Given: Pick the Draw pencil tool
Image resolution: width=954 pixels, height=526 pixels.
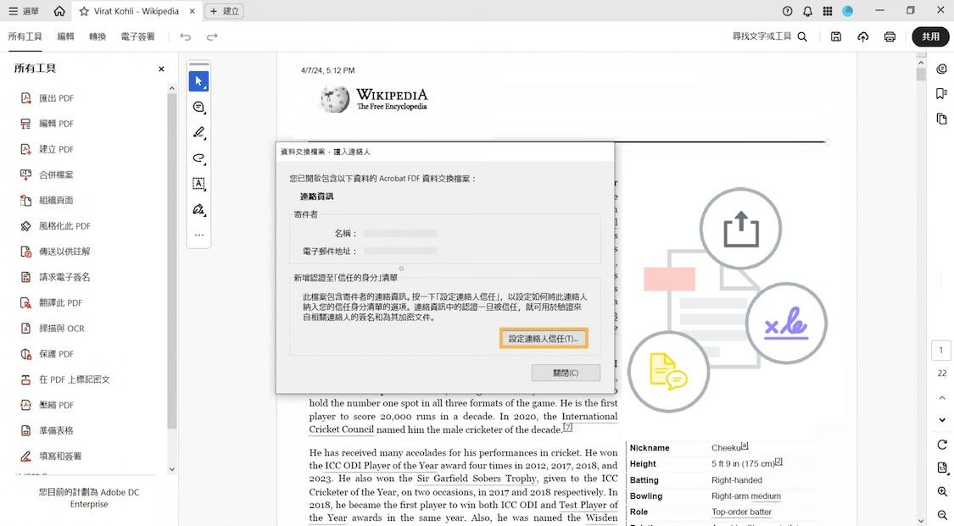Looking at the screenshot, I should 198,133.
